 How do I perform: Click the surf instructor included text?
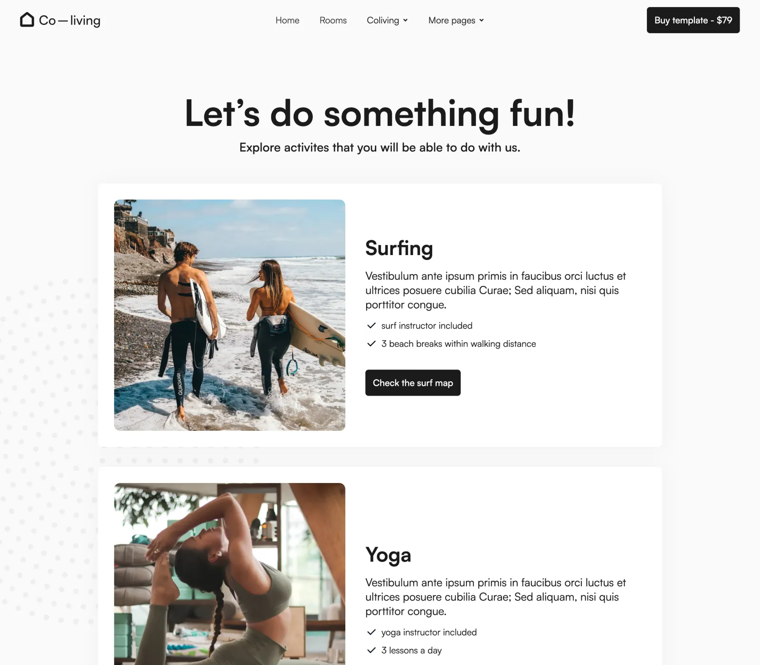427,326
